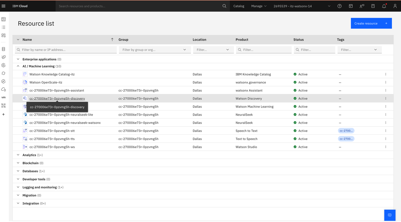Open the chat support icon at bottom right
This screenshot has width=401, height=222.
[x=390, y=215]
